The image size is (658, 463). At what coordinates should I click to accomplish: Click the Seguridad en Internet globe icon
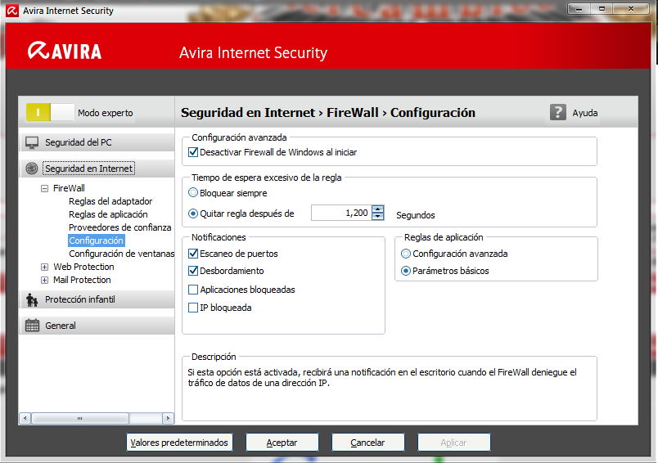tap(32, 169)
